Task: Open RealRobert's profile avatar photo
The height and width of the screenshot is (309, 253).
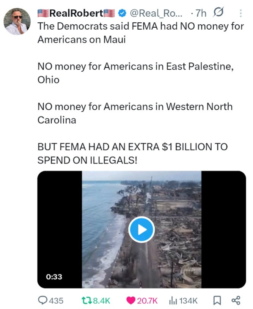Action: 17,21
